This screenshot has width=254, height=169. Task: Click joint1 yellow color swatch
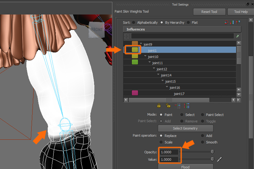pos(135,50)
